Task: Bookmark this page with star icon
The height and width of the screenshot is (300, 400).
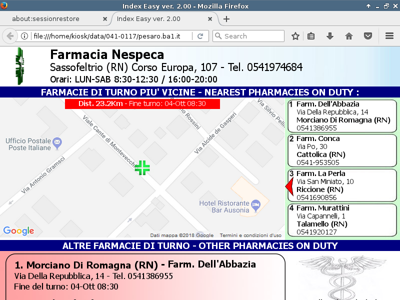Action: pos(295,36)
